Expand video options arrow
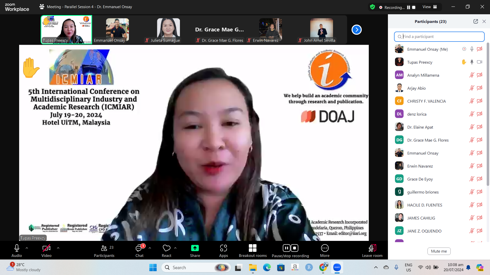Image resolution: width=490 pixels, height=275 pixels. pos(58,248)
